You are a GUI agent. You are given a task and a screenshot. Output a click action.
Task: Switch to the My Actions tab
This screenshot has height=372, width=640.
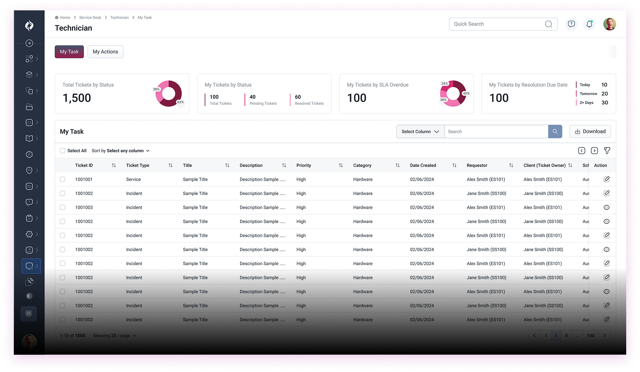[105, 51]
